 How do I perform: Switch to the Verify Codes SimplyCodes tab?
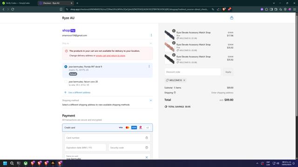(18, 3)
